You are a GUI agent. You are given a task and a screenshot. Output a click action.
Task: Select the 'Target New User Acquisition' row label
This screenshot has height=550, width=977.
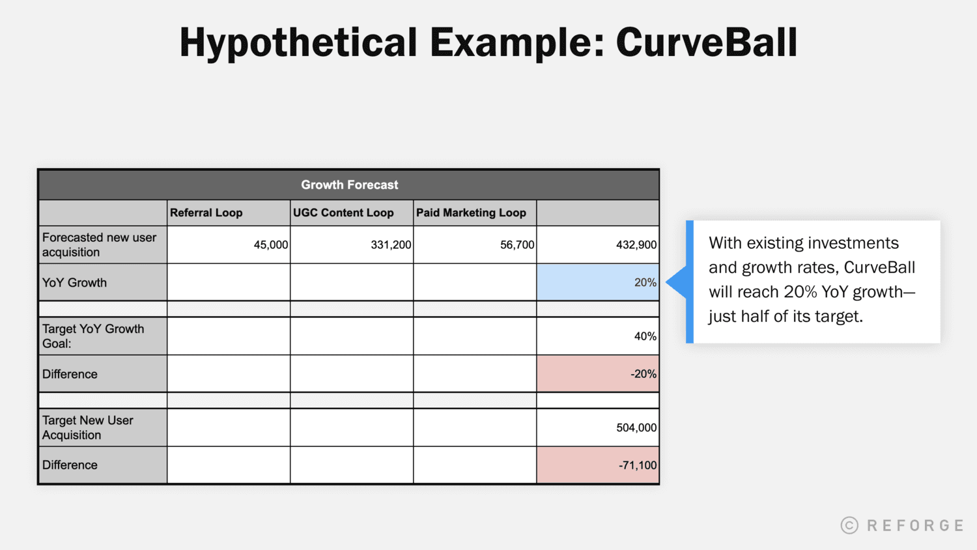[103, 427]
